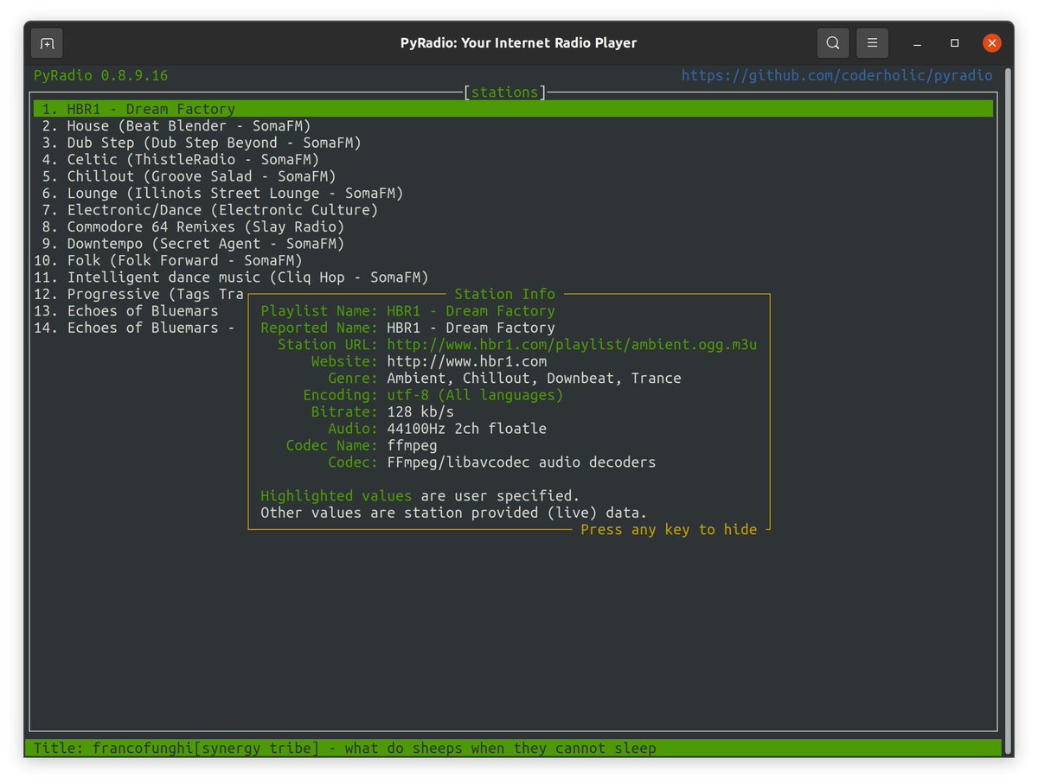Maximize the PyRadio terminal window
The height and width of the screenshot is (784, 1038).
(x=954, y=43)
